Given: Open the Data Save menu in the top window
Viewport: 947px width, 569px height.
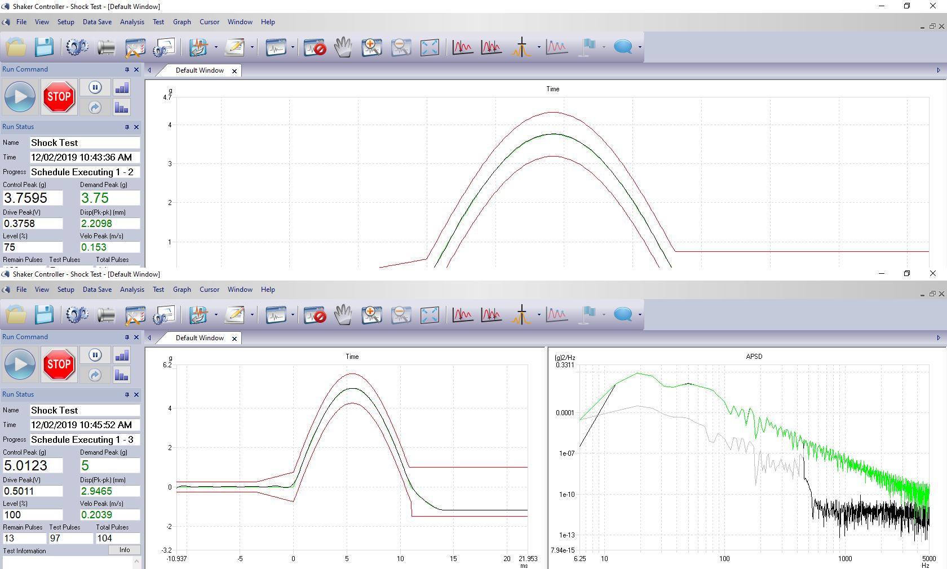Looking at the screenshot, I should tap(97, 22).
